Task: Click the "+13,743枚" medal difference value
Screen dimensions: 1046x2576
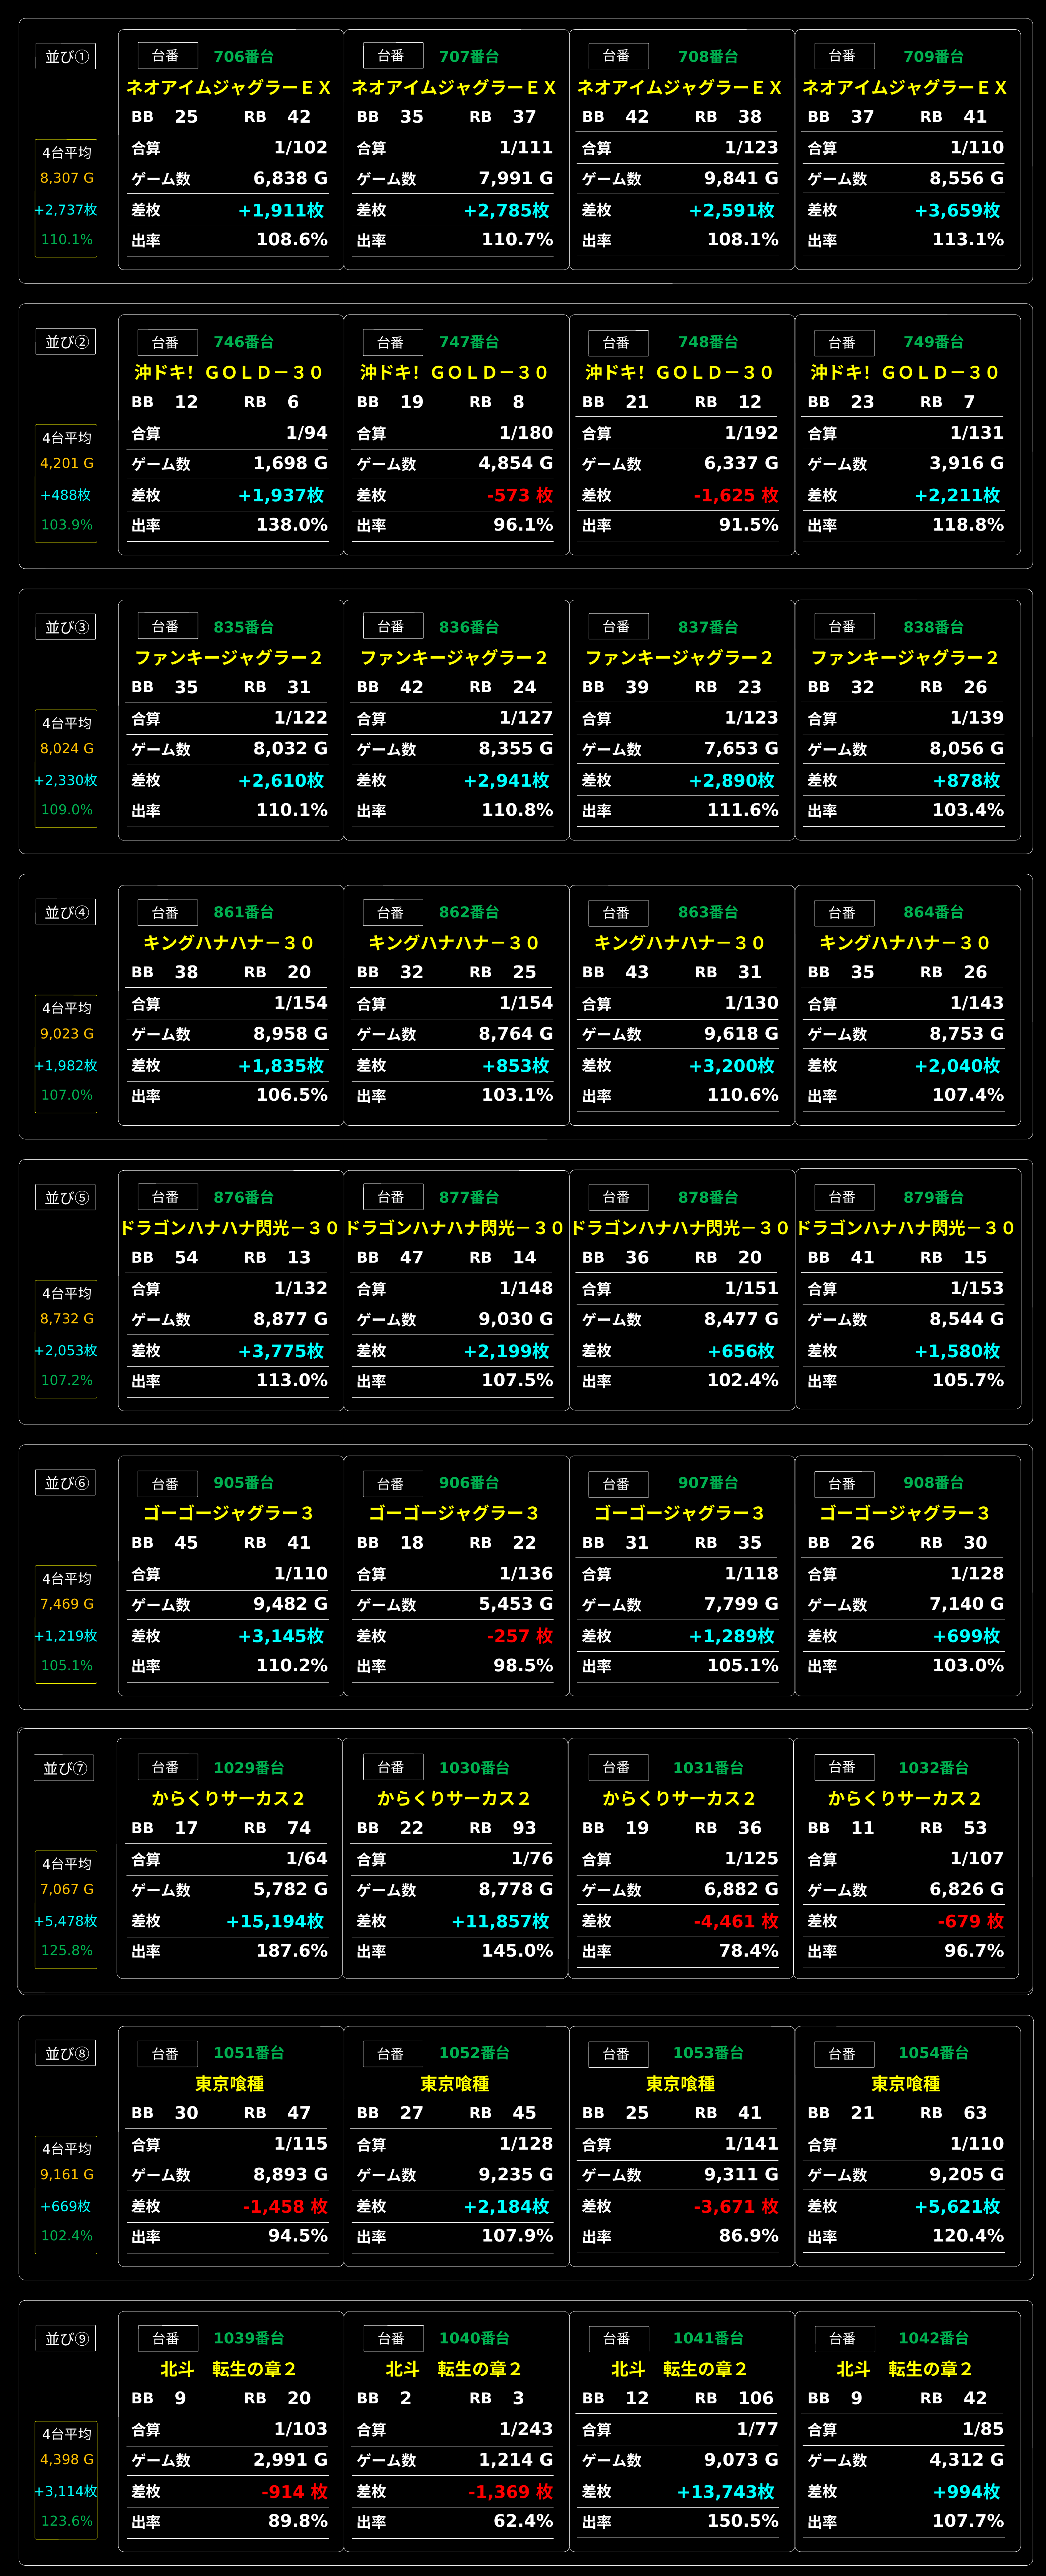Action: [726, 2492]
